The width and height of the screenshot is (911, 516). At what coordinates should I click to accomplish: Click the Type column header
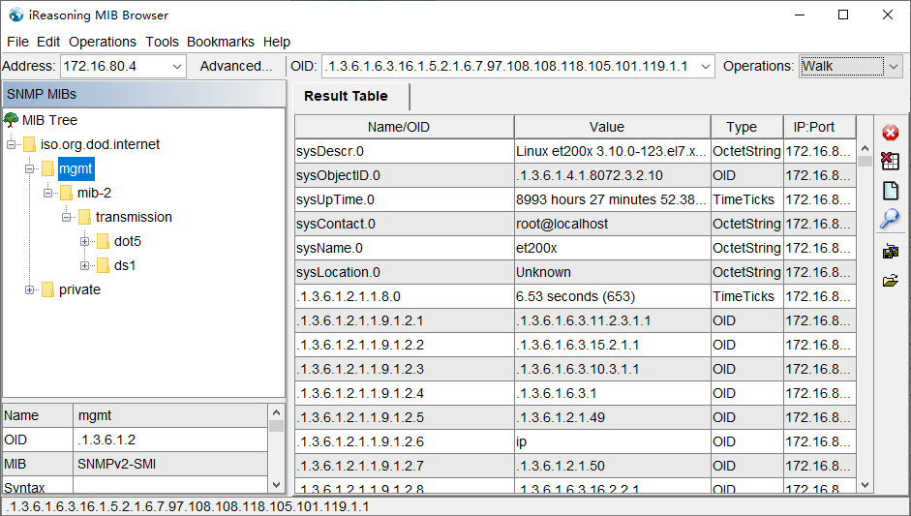[747, 127]
